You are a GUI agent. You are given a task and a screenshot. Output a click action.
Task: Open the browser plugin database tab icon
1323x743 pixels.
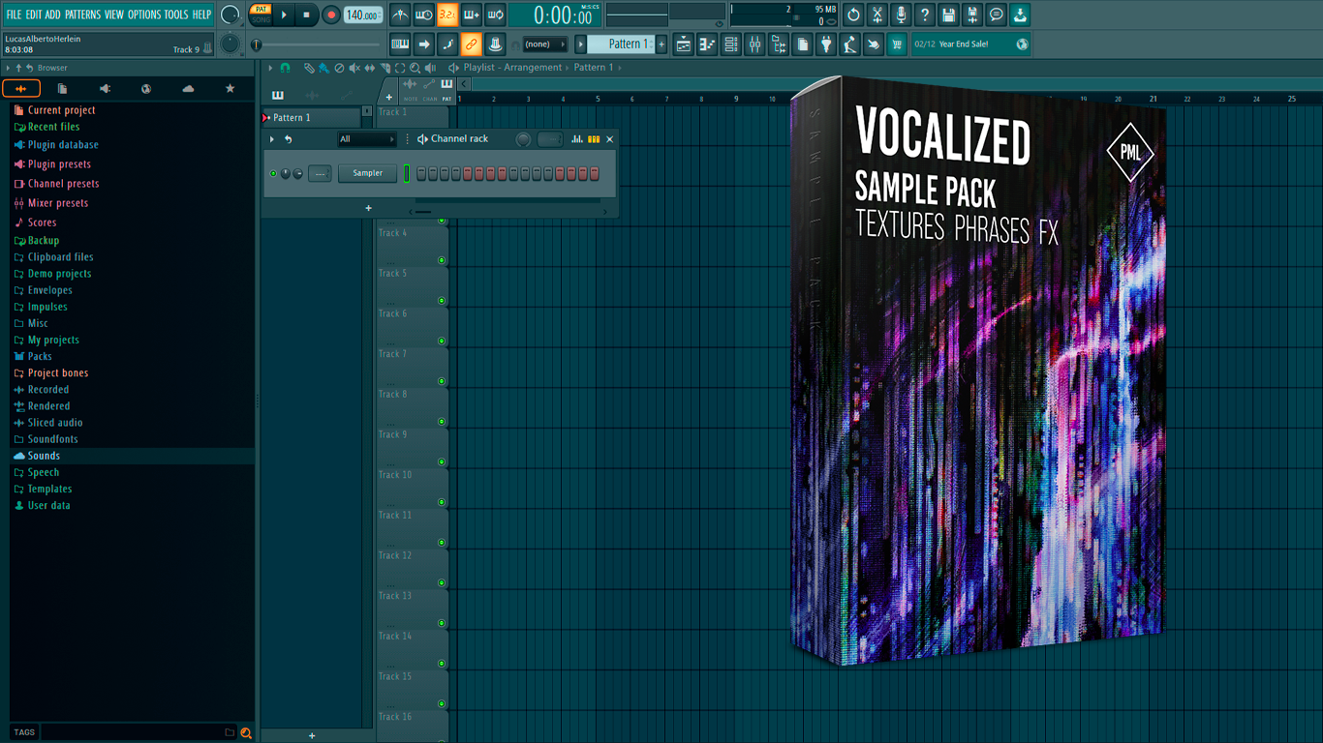tap(105, 88)
